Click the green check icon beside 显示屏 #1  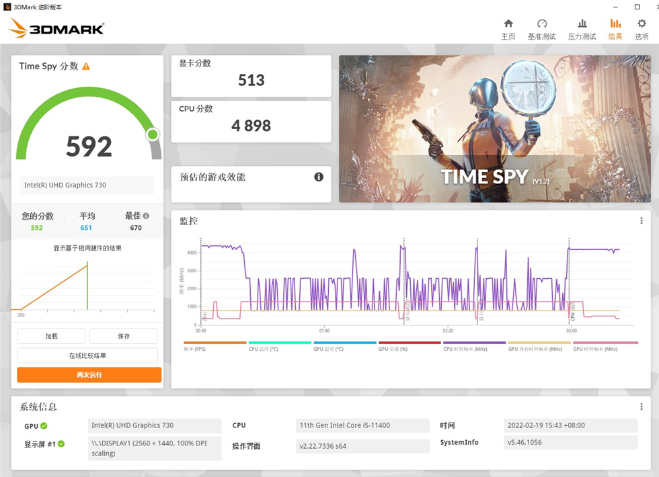tap(61, 444)
